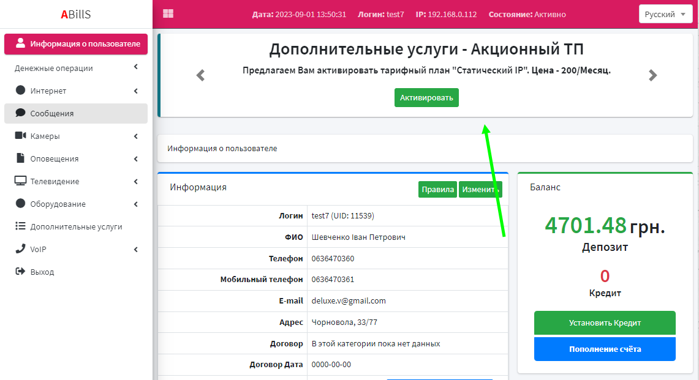Click the document icon for Оповещения
699x380 pixels.
(x=20, y=158)
